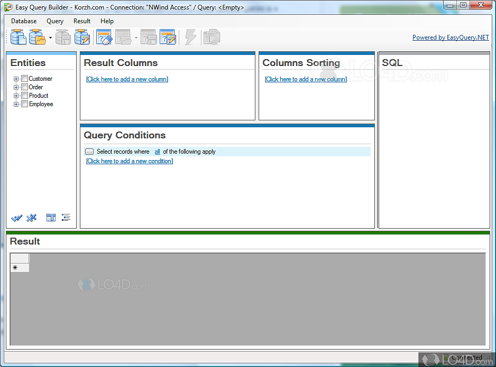Click the 'all' link in Select records row
This screenshot has width=496, height=367.
pos(157,152)
